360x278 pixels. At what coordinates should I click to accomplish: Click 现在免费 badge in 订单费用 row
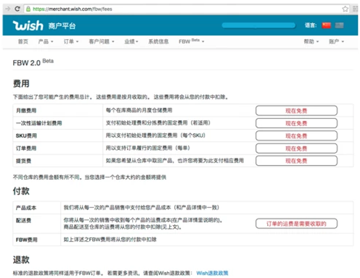click(x=296, y=148)
